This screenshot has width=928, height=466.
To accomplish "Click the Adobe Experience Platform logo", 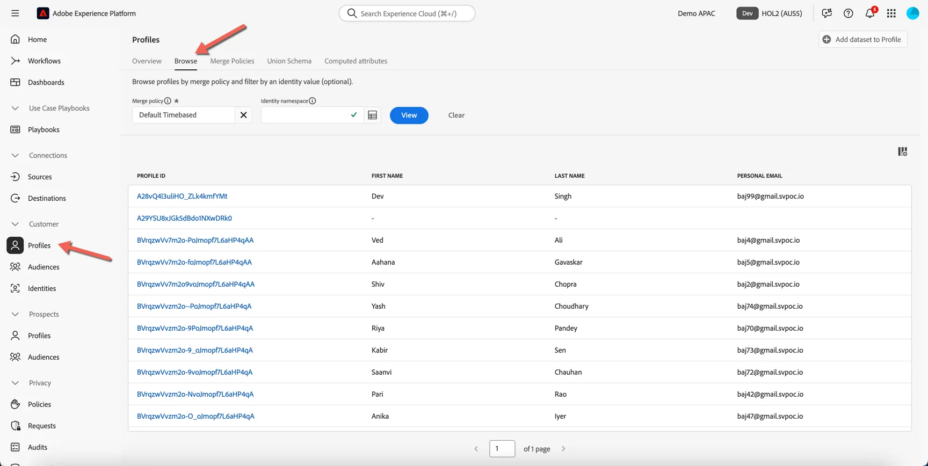I will coord(43,13).
